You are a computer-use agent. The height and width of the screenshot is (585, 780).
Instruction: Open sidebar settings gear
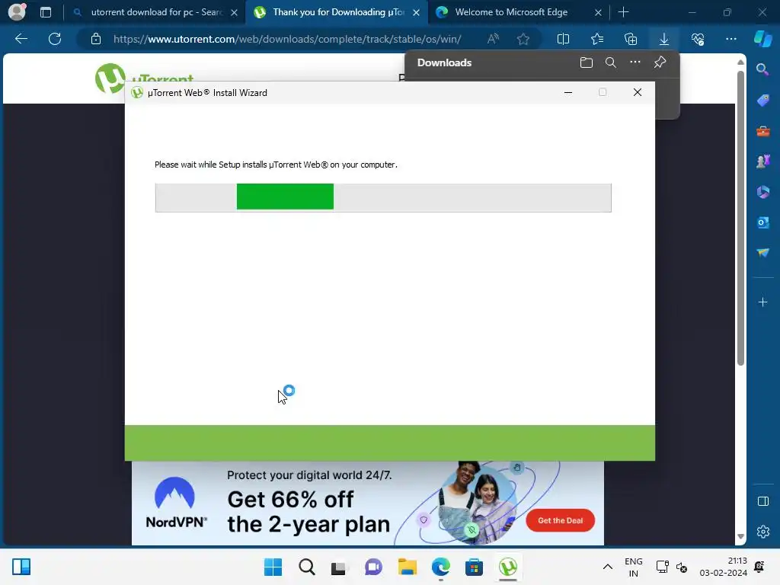pos(762,532)
